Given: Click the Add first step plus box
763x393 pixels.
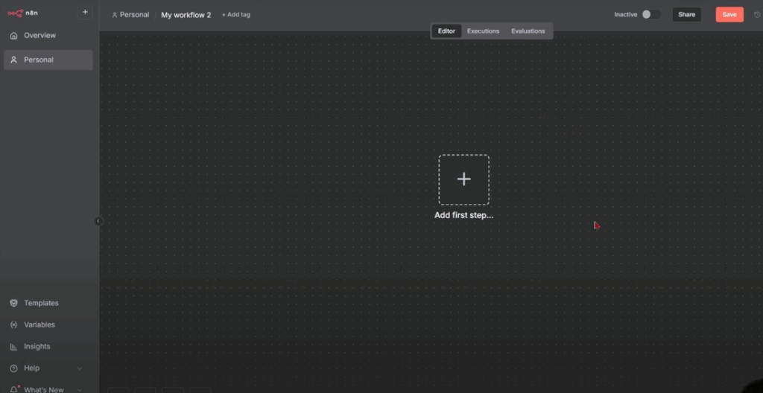Looking at the screenshot, I should [463, 179].
